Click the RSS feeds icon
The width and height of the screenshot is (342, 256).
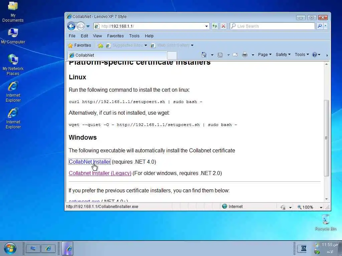pos(220,55)
